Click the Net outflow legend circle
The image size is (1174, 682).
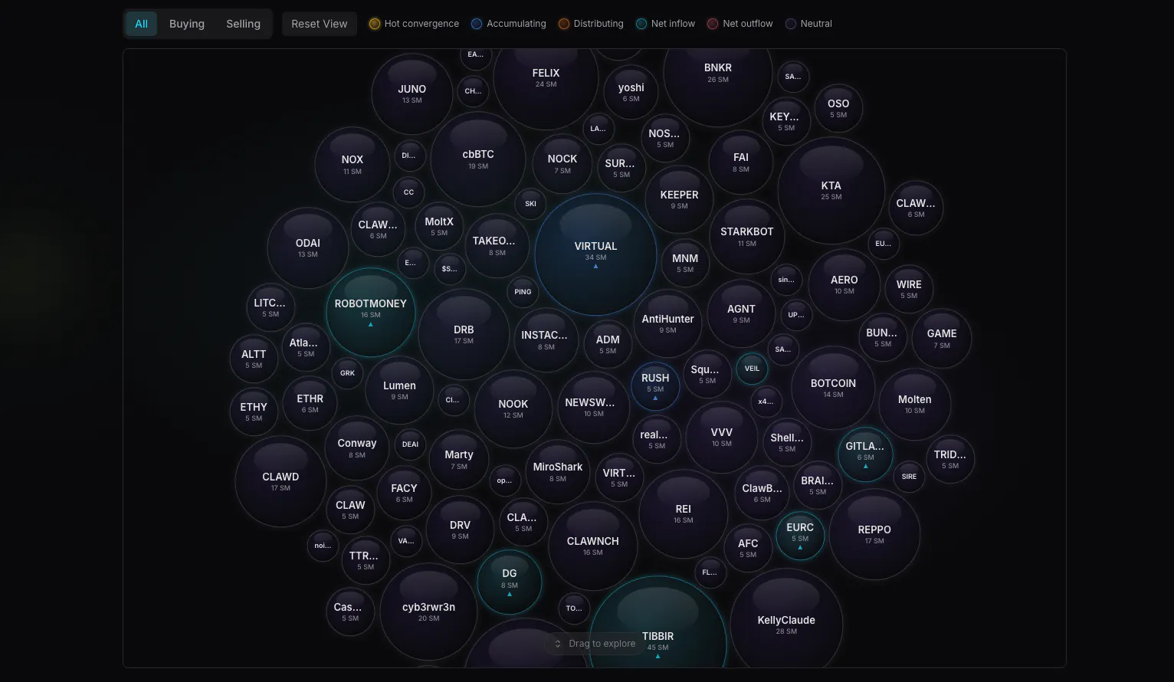point(713,24)
